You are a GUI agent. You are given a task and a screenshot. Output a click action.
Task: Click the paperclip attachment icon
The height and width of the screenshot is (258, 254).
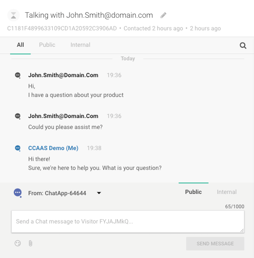[30, 244]
